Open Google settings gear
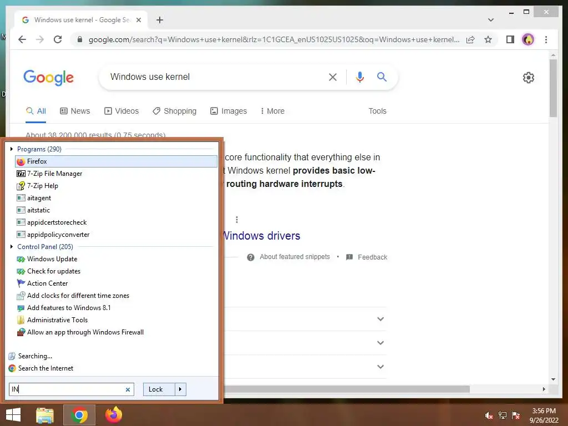 (529, 78)
